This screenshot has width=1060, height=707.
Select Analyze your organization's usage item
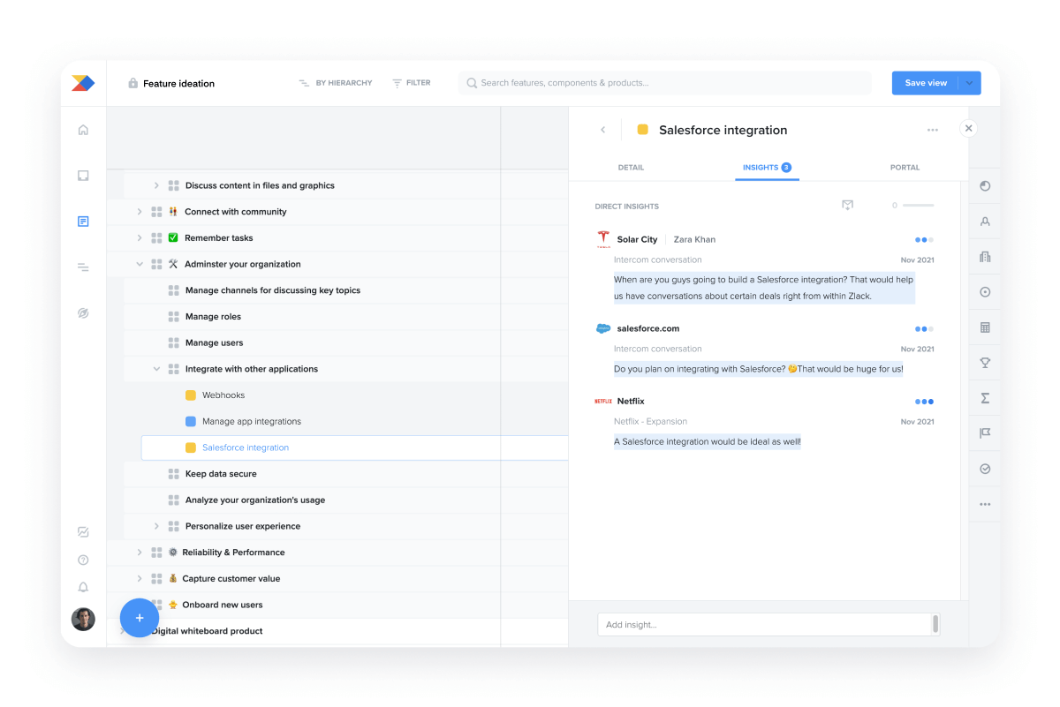255,500
